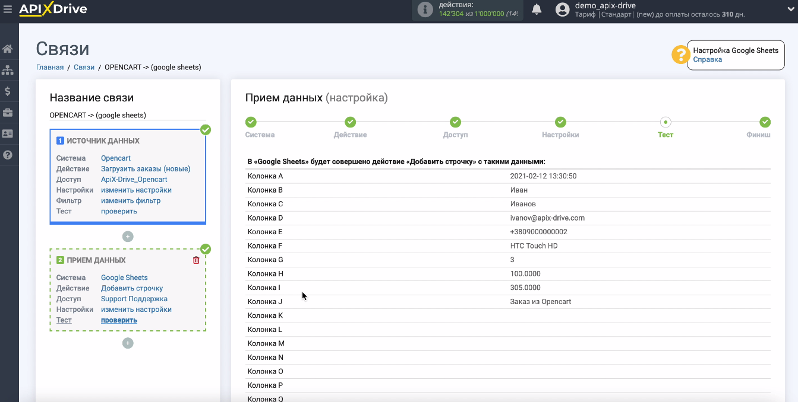Click green checkmark on receiver block

pyautogui.click(x=206, y=249)
